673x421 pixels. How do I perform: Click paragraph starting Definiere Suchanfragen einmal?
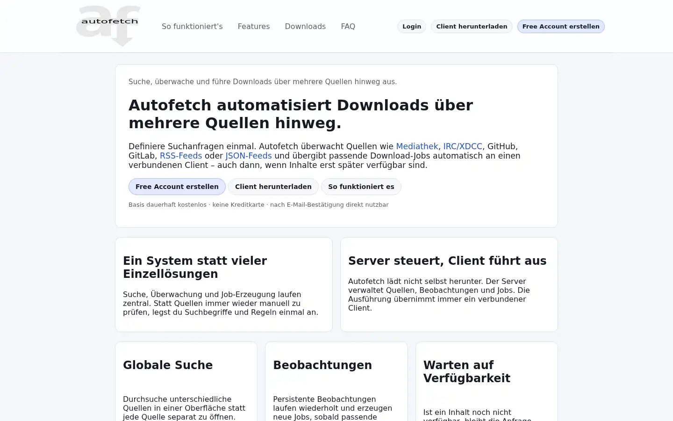tap(324, 156)
